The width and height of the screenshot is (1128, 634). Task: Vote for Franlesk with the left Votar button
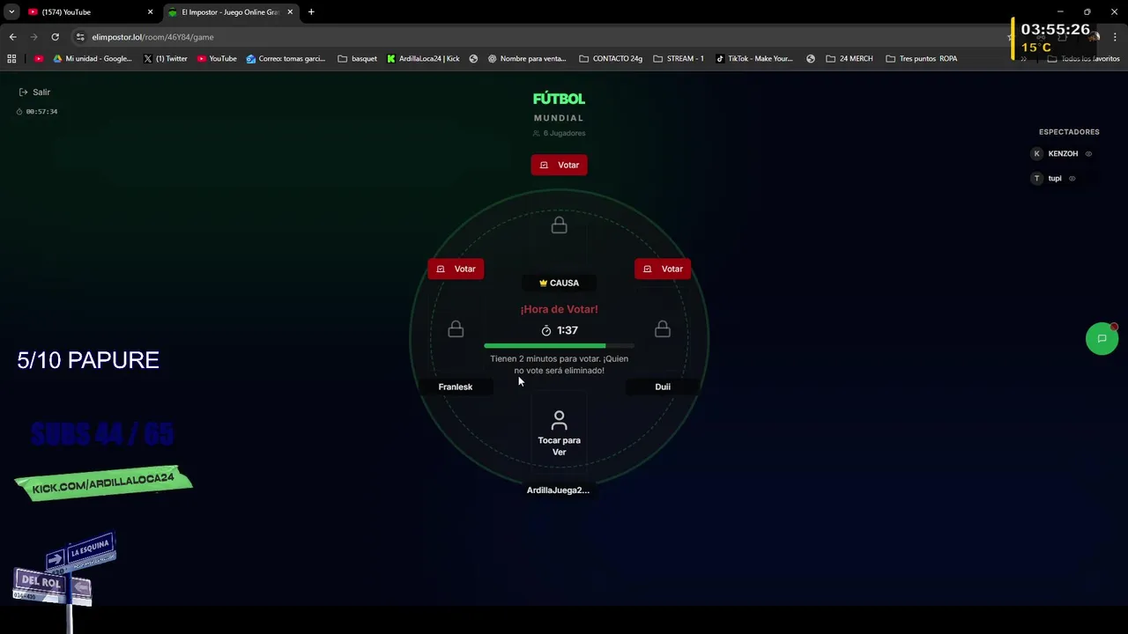tap(456, 269)
